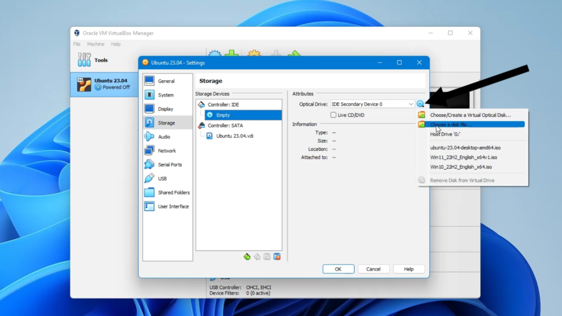Click the 'Storage Devices' section label
The width and height of the screenshot is (562, 316).
point(212,94)
